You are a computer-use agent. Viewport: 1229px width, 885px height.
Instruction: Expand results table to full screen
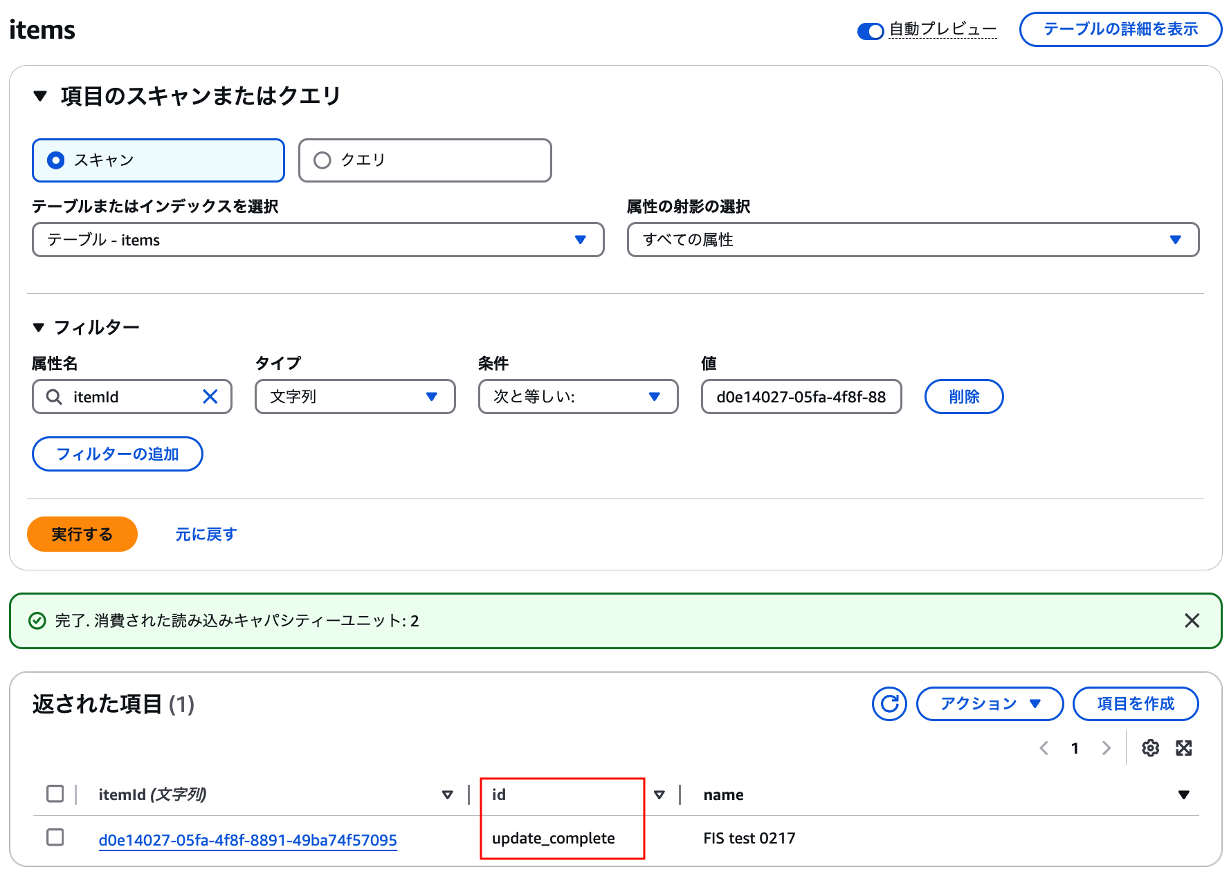[1184, 748]
